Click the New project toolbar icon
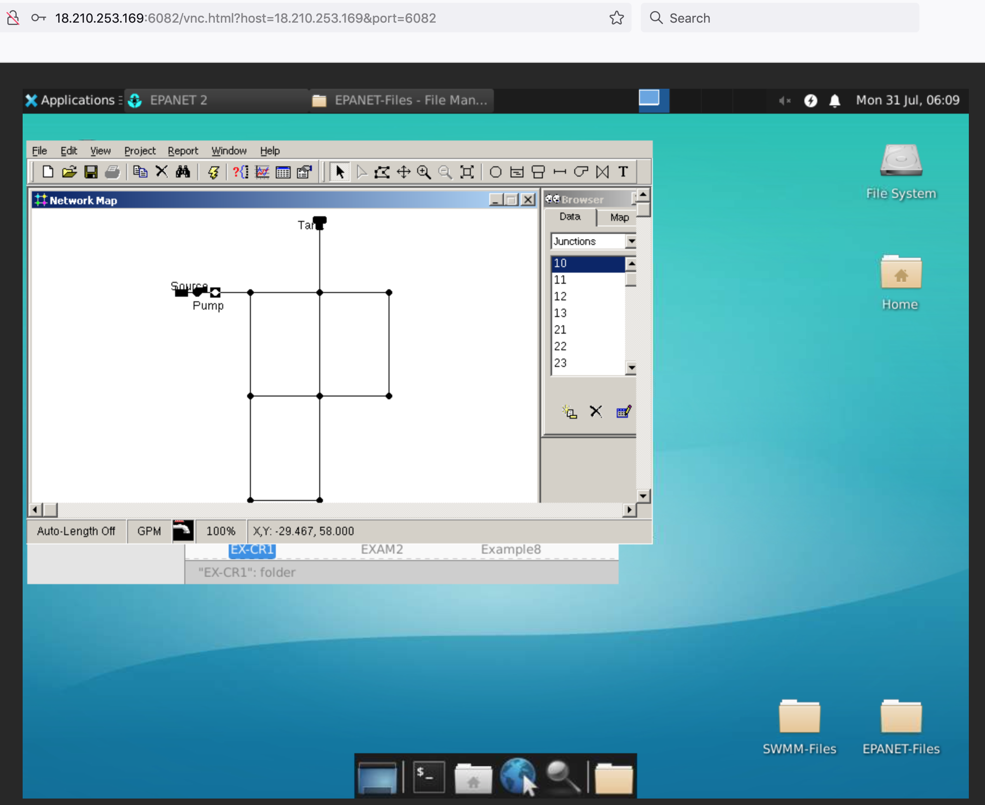This screenshot has height=805, width=985. (47, 172)
